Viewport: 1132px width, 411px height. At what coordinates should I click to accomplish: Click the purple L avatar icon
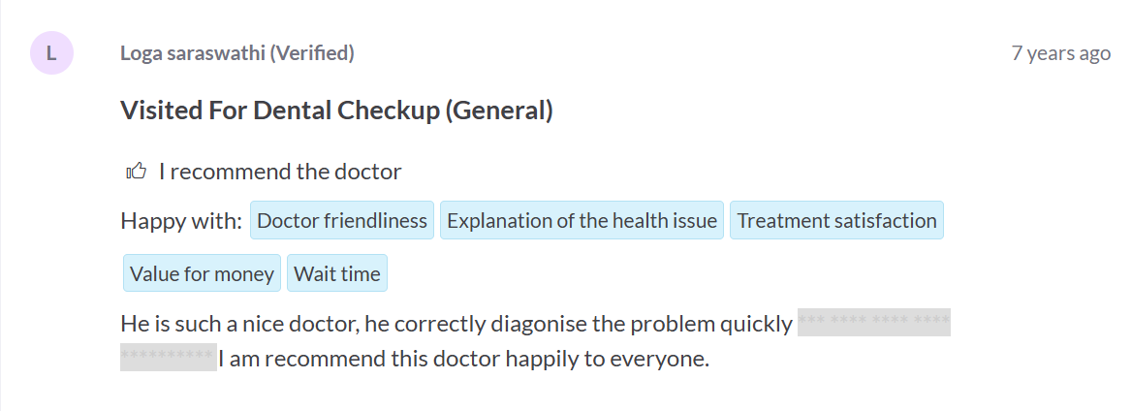click(x=51, y=53)
